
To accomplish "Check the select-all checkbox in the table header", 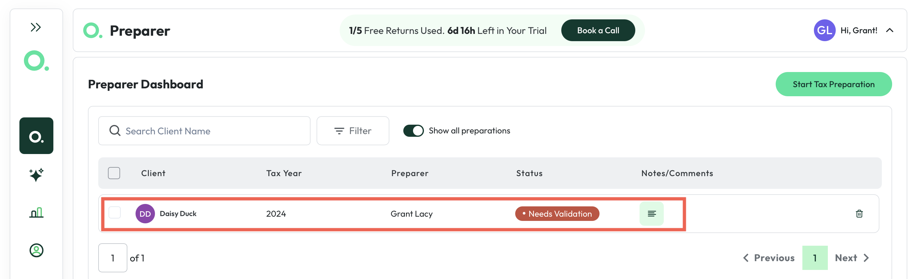I will (x=114, y=173).
